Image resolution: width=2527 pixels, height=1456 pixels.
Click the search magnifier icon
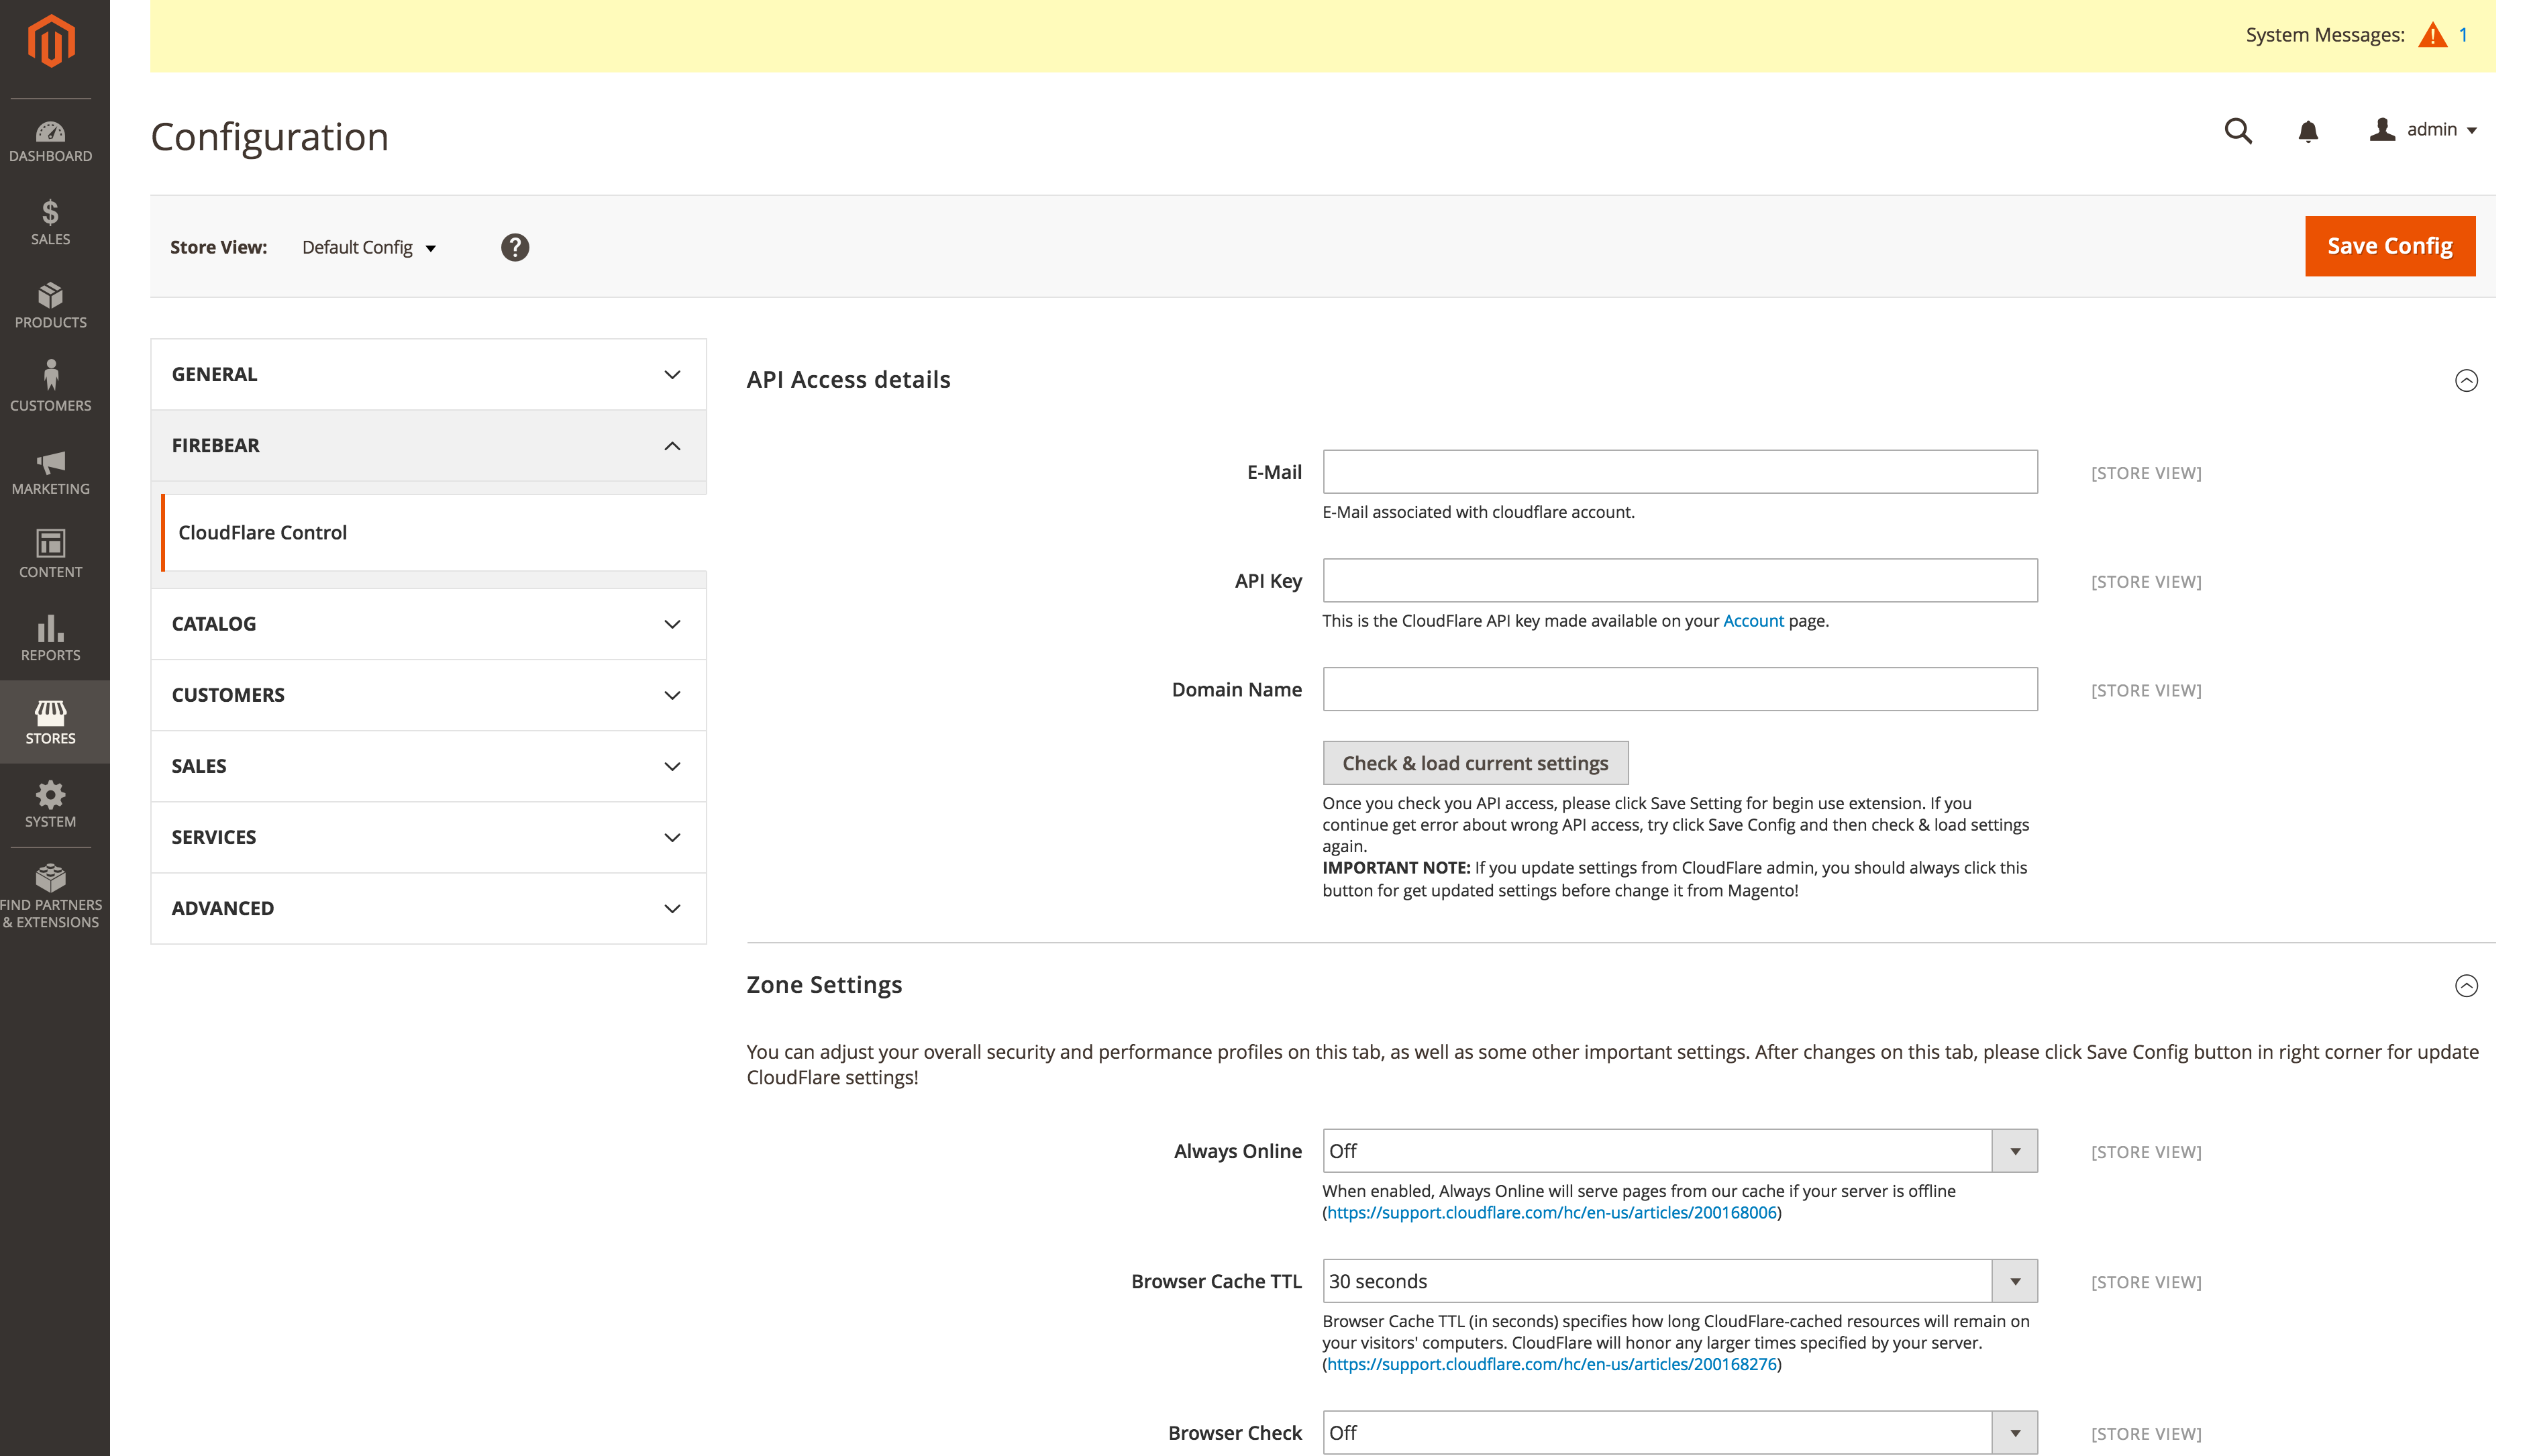point(2238,131)
